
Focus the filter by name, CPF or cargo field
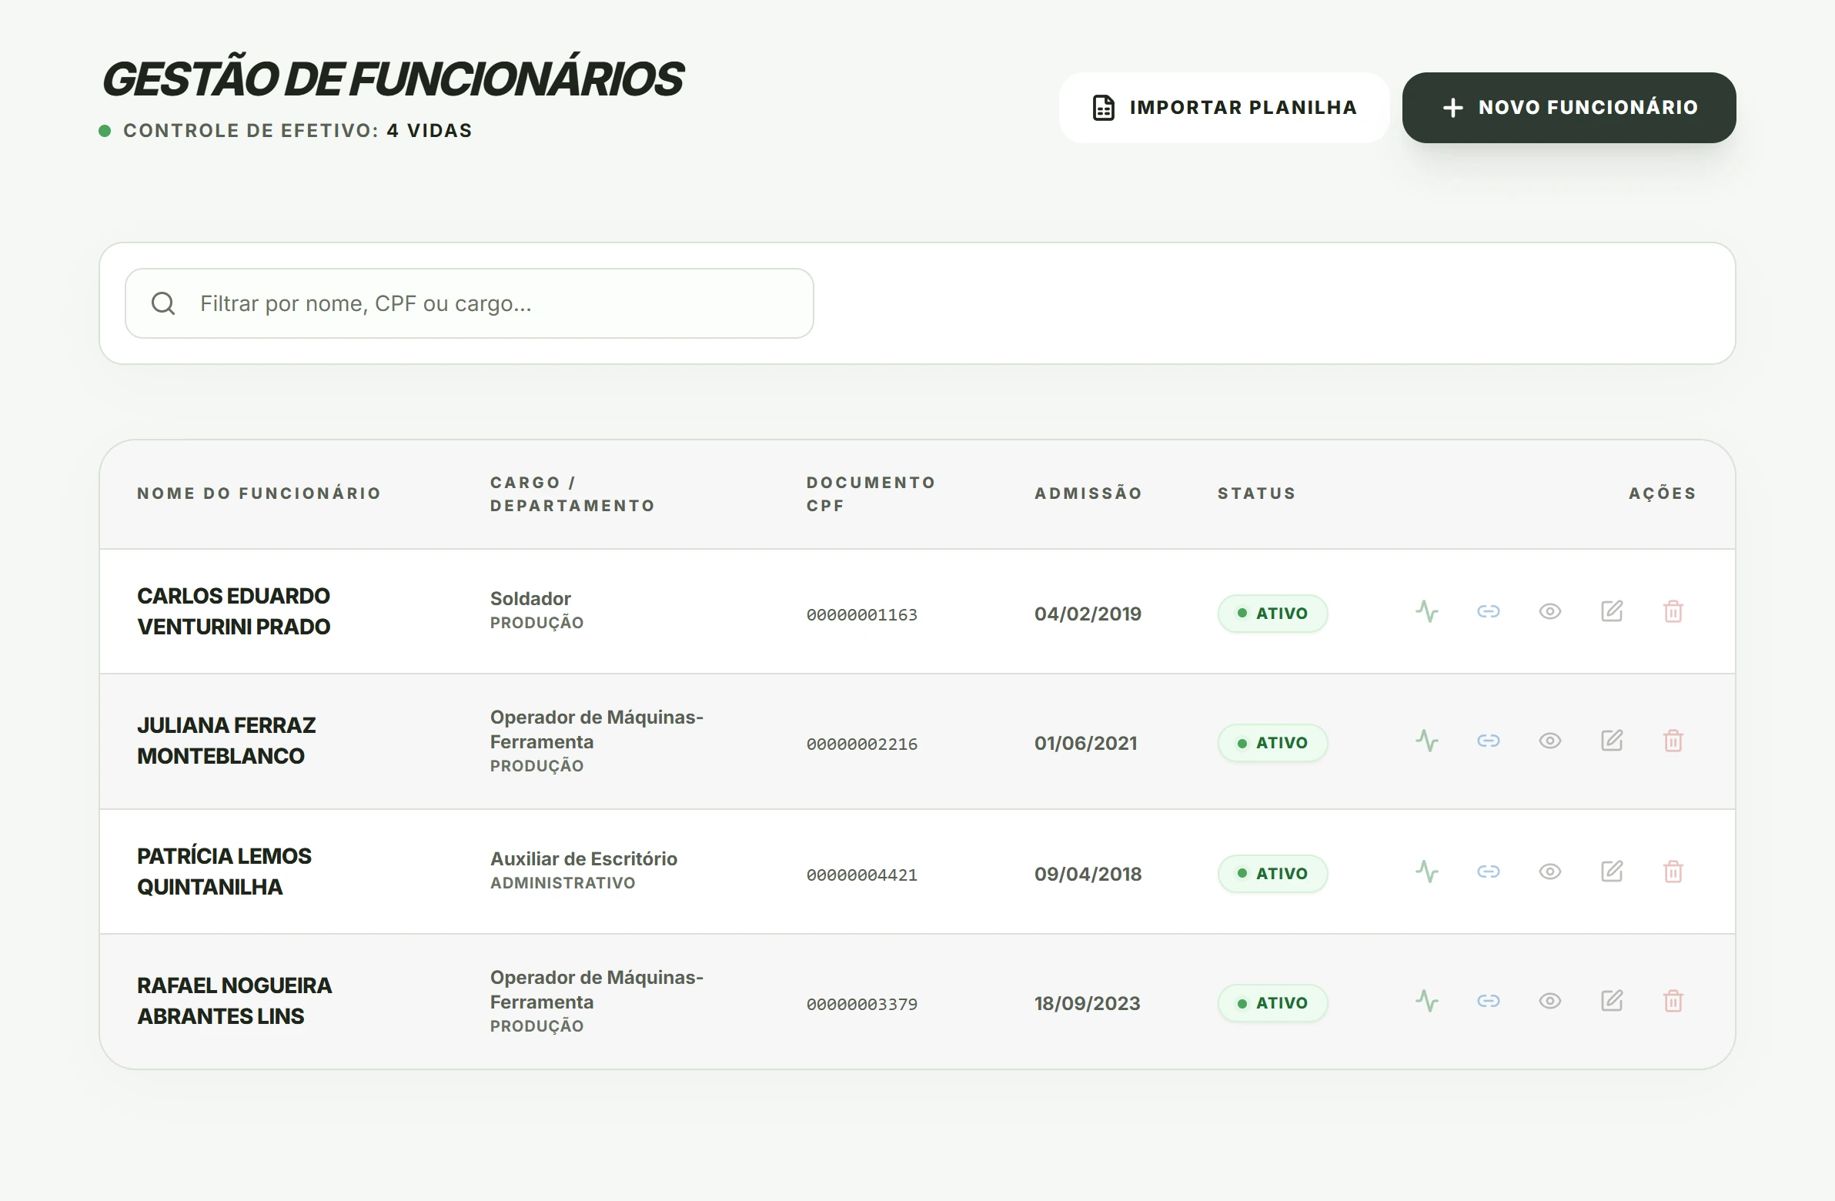click(470, 303)
